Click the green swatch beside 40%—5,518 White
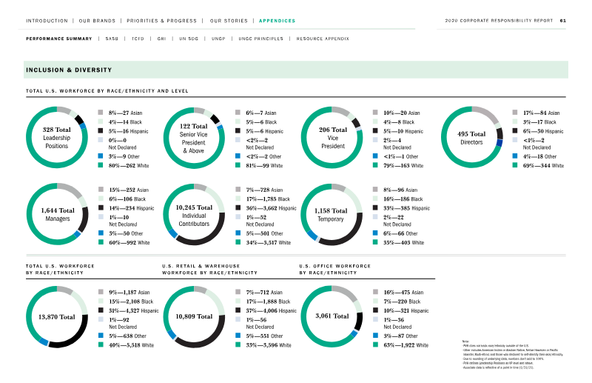 101,344
